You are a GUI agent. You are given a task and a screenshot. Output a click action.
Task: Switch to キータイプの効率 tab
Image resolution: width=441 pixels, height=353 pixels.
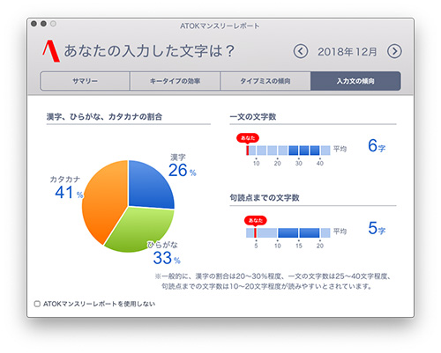pos(175,81)
